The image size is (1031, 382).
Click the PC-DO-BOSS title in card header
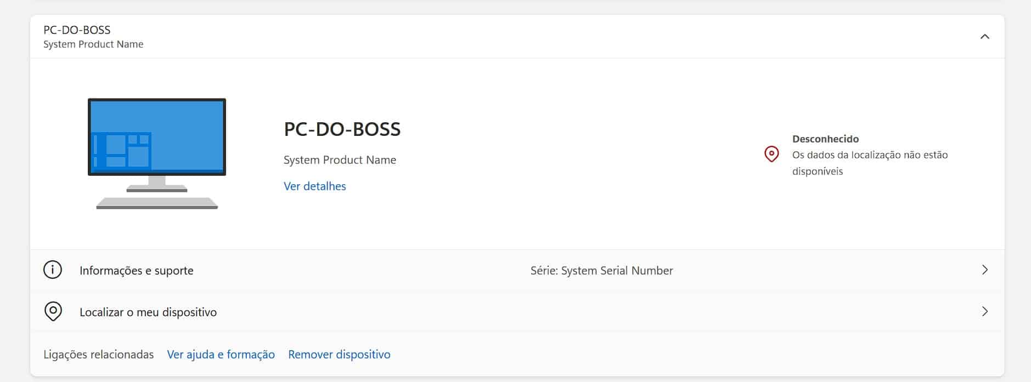pos(77,30)
